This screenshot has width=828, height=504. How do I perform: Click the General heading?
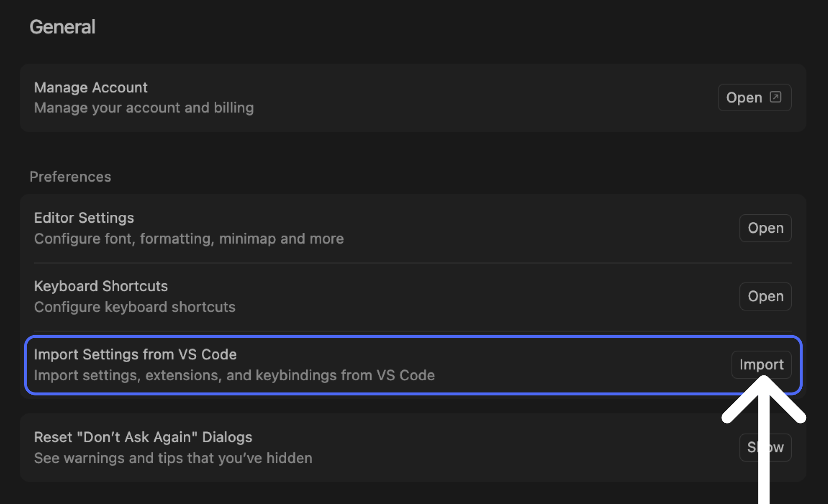coord(62,27)
